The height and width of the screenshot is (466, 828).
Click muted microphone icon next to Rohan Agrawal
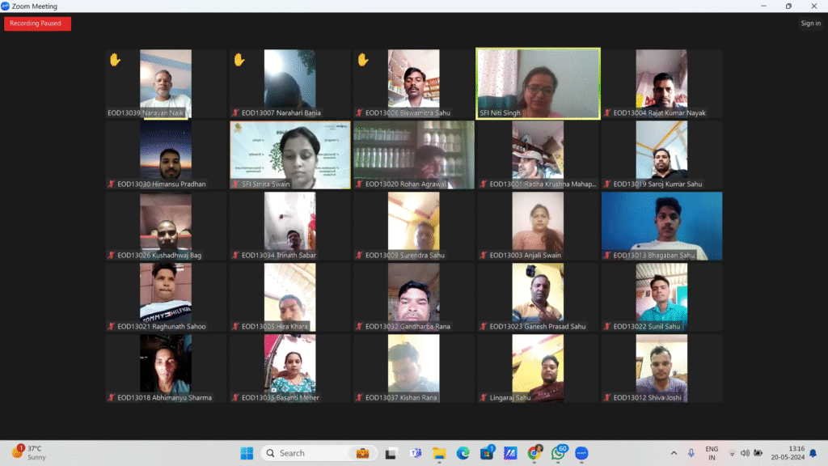[360, 184]
